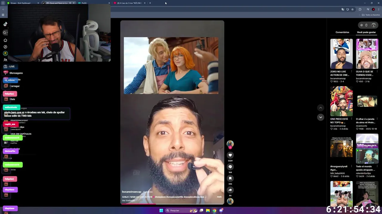Click #onepiece hashtag in caption
382x214 pixels.
[x=160, y=197]
